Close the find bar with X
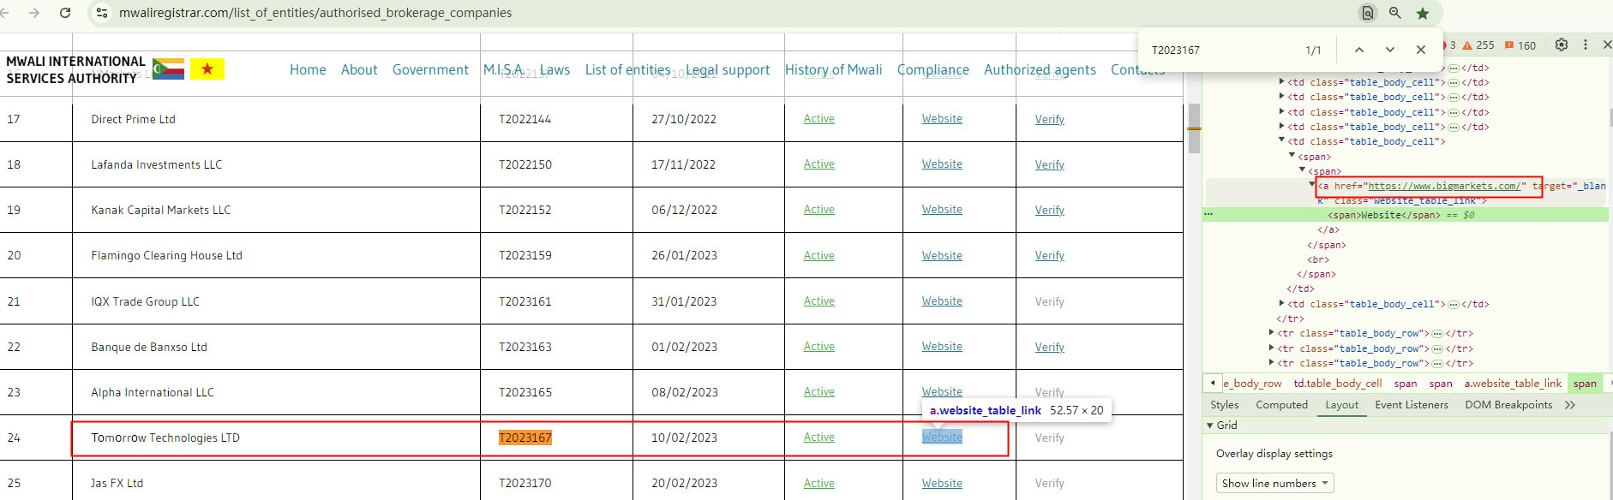 pos(1421,50)
